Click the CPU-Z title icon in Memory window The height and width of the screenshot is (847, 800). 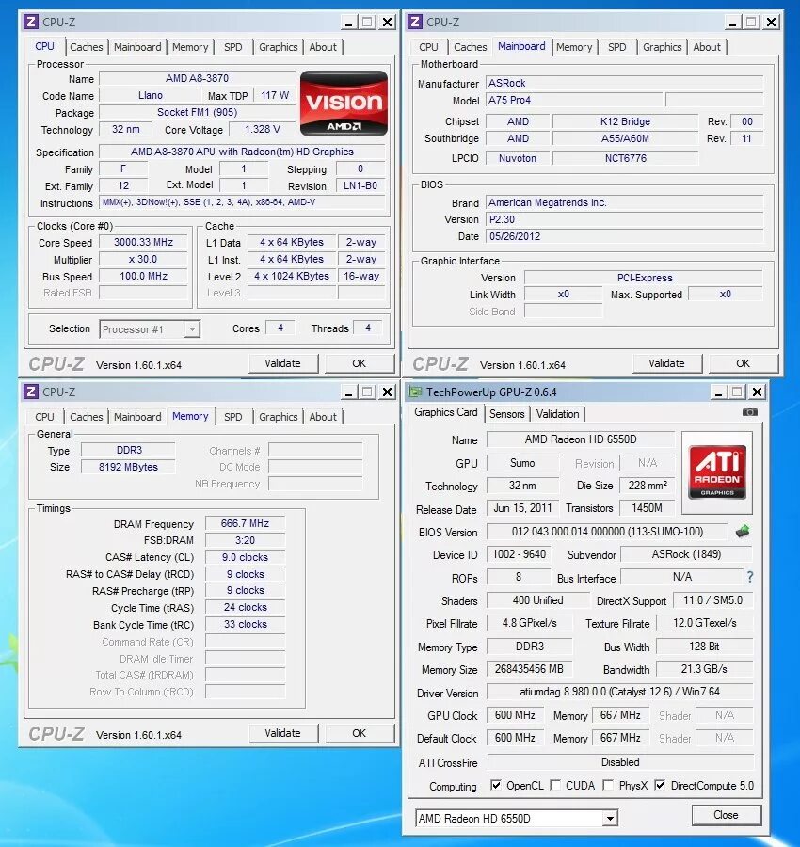click(x=31, y=392)
